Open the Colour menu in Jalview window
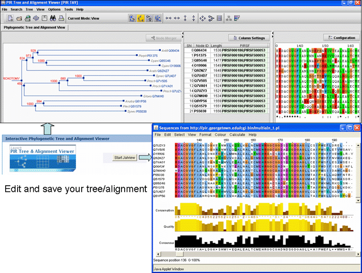Screen dimensions: 362x273 220,134
